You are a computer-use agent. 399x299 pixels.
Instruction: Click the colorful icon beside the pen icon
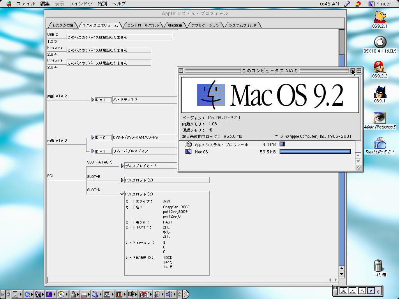(358, 4)
